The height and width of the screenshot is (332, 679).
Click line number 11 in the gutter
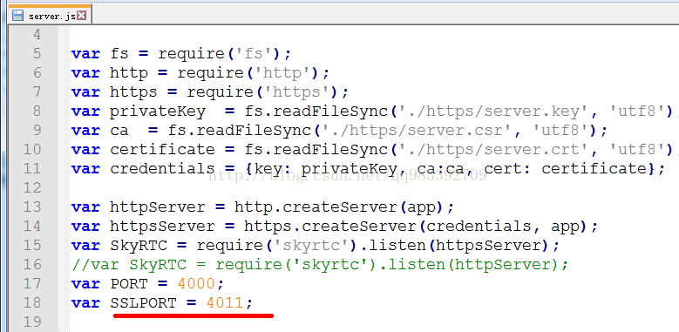tap(32, 168)
